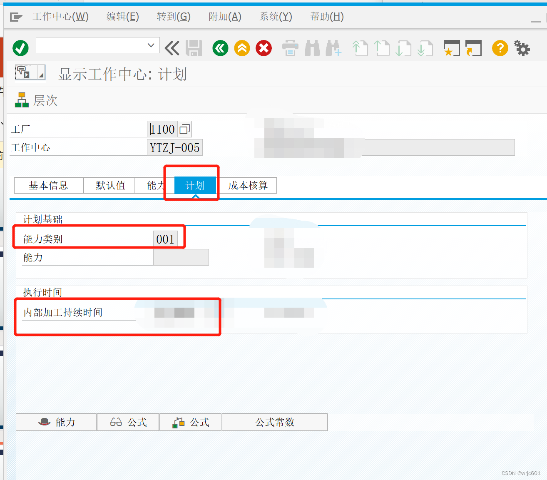Click the multiple selection icon beside the 工厂 field

tap(184, 129)
